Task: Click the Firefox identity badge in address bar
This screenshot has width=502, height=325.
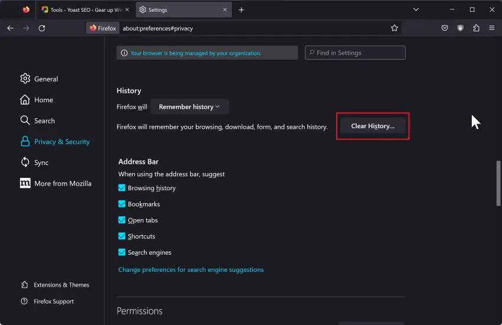Action: [103, 28]
